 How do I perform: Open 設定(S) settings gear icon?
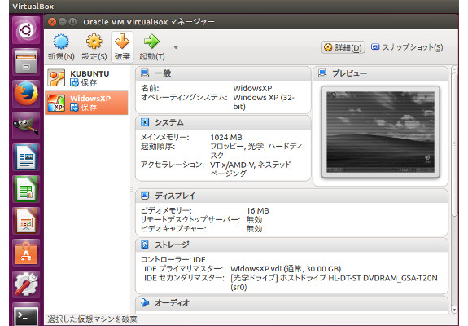click(x=94, y=42)
